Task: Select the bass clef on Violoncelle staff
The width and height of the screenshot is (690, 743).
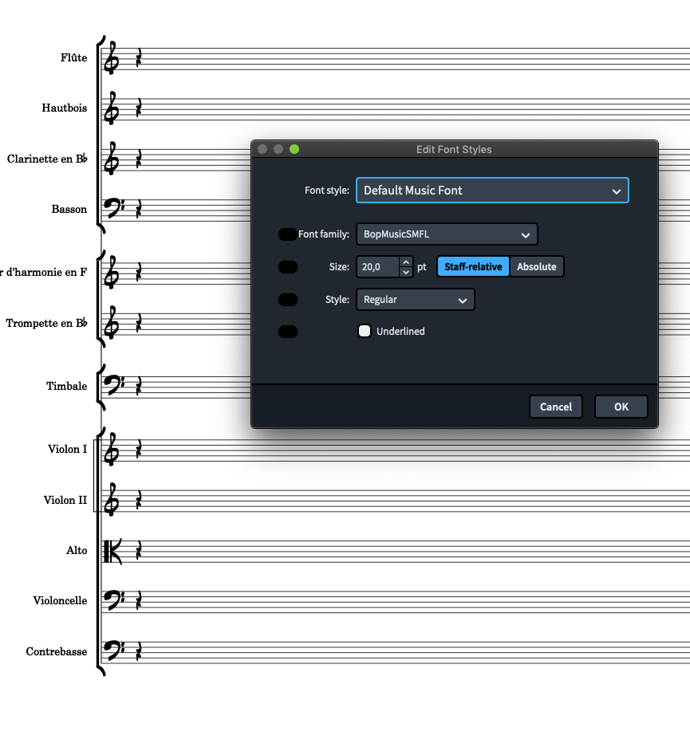Action: [x=114, y=600]
